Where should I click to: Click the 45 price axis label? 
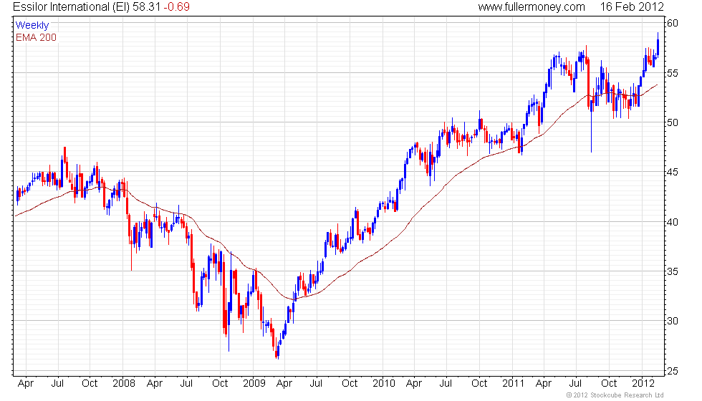coord(673,173)
